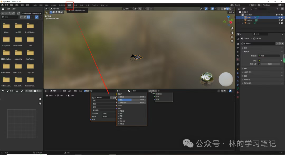This screenshot has height=155, width=285.
Task: Hide the dem object with eye icon
Action: 279,18
